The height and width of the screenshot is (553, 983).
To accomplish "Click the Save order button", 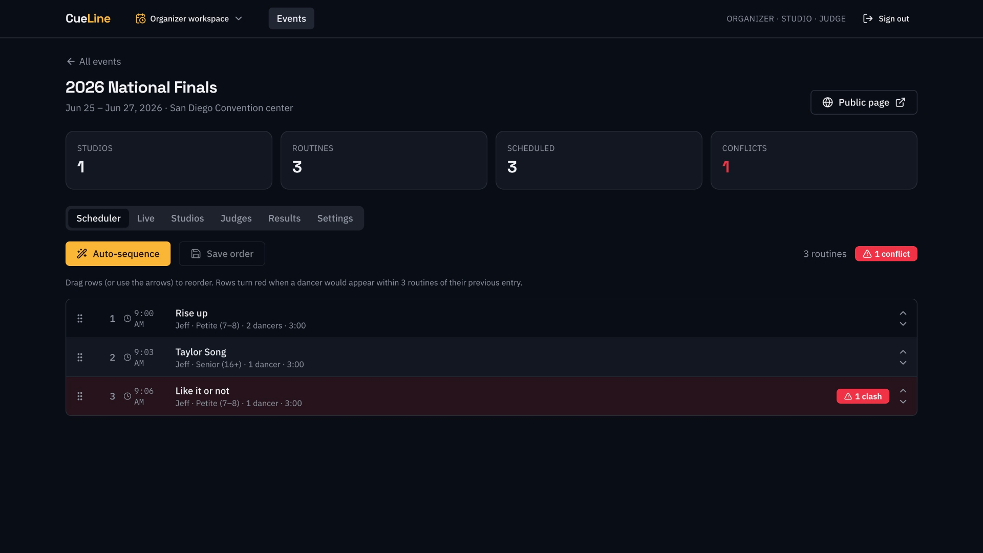I will click(x=222, y=254).
